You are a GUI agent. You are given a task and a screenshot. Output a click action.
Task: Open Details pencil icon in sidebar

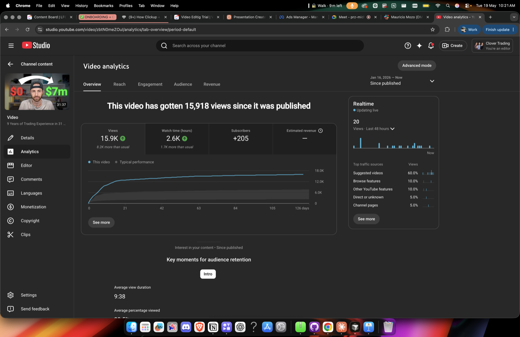point(10,138)
